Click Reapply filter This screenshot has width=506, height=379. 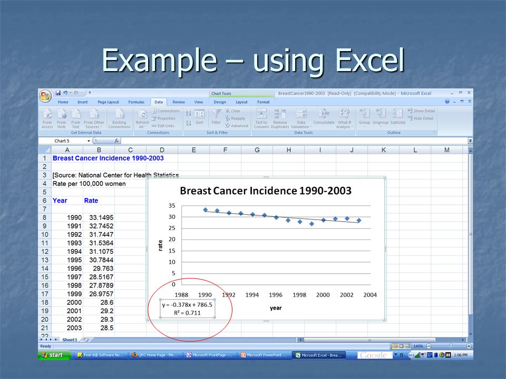[236, 118]
